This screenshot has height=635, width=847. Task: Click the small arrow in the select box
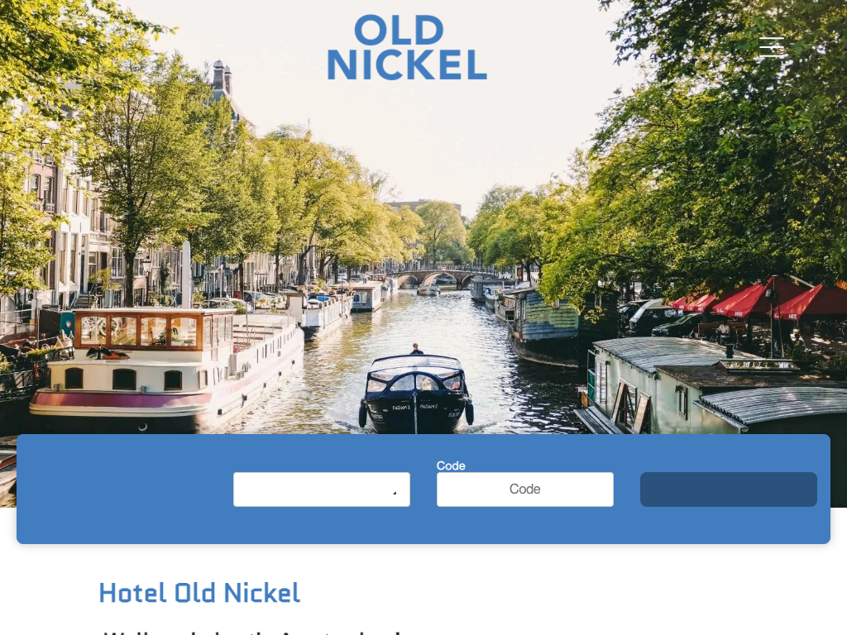[395, 493]
